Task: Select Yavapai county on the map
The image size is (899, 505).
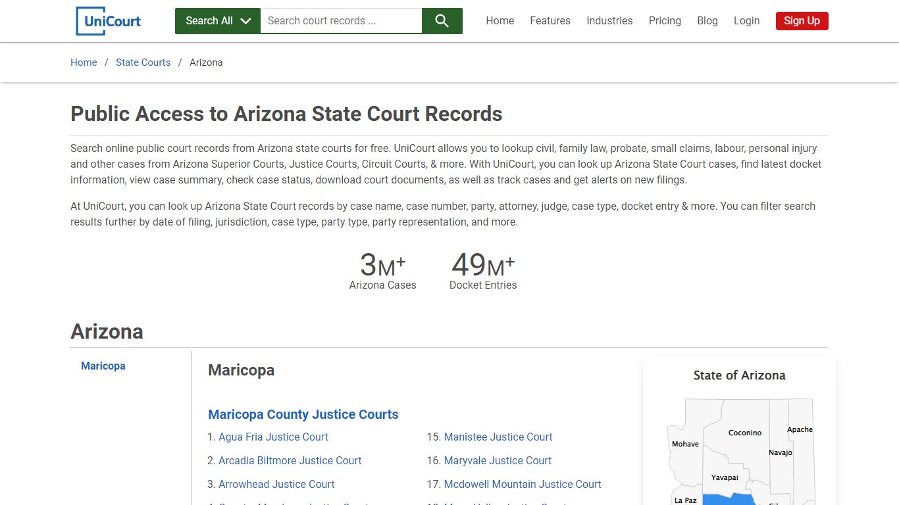Action: point(725,477)
